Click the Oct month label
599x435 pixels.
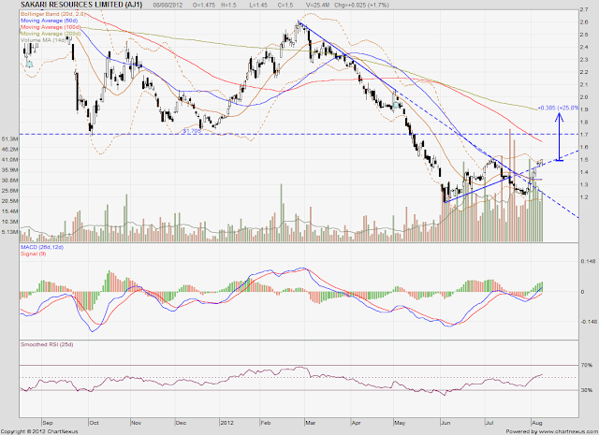(94, 423)
